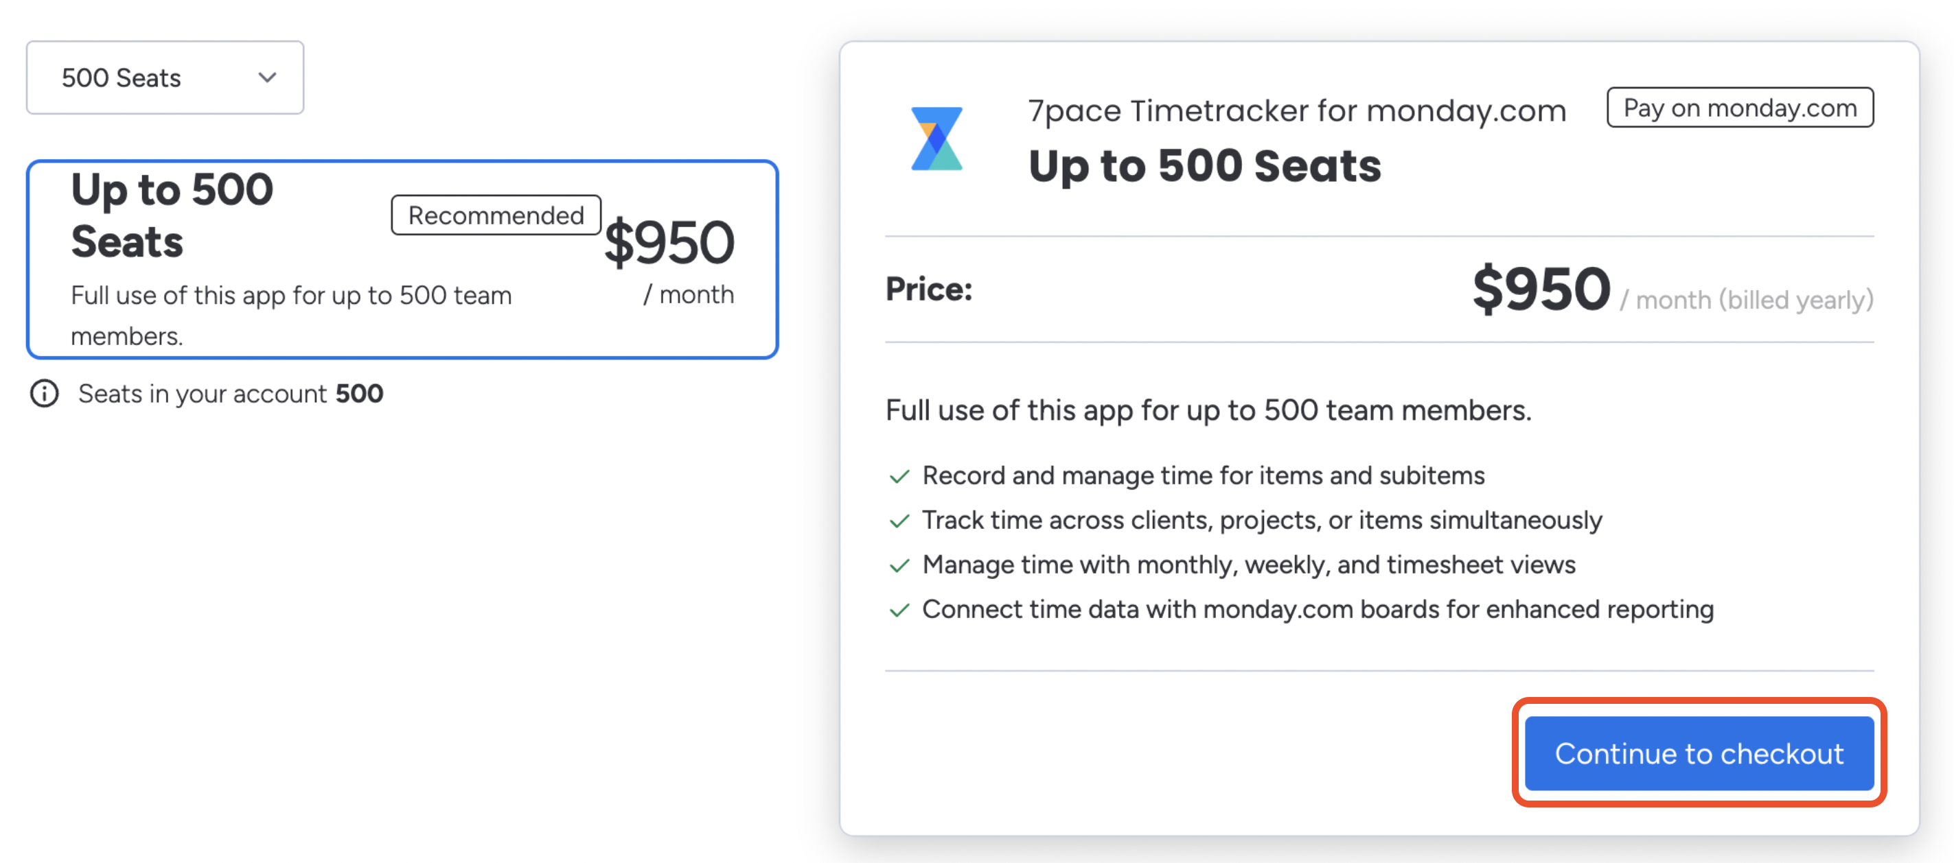Click the info icon beside seats in account

pos(44,393)
